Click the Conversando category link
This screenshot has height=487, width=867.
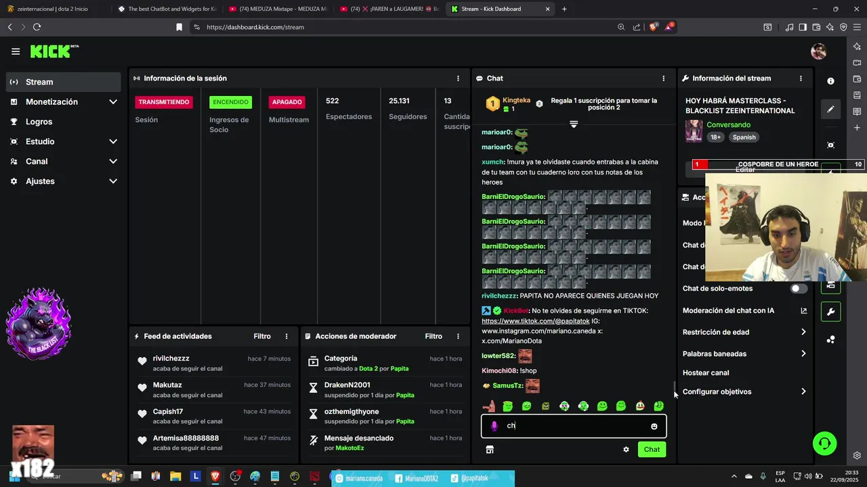tap(729, 125)
